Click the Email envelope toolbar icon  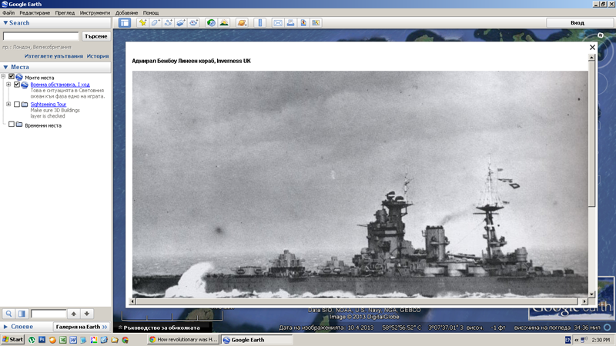pos(278,23)
